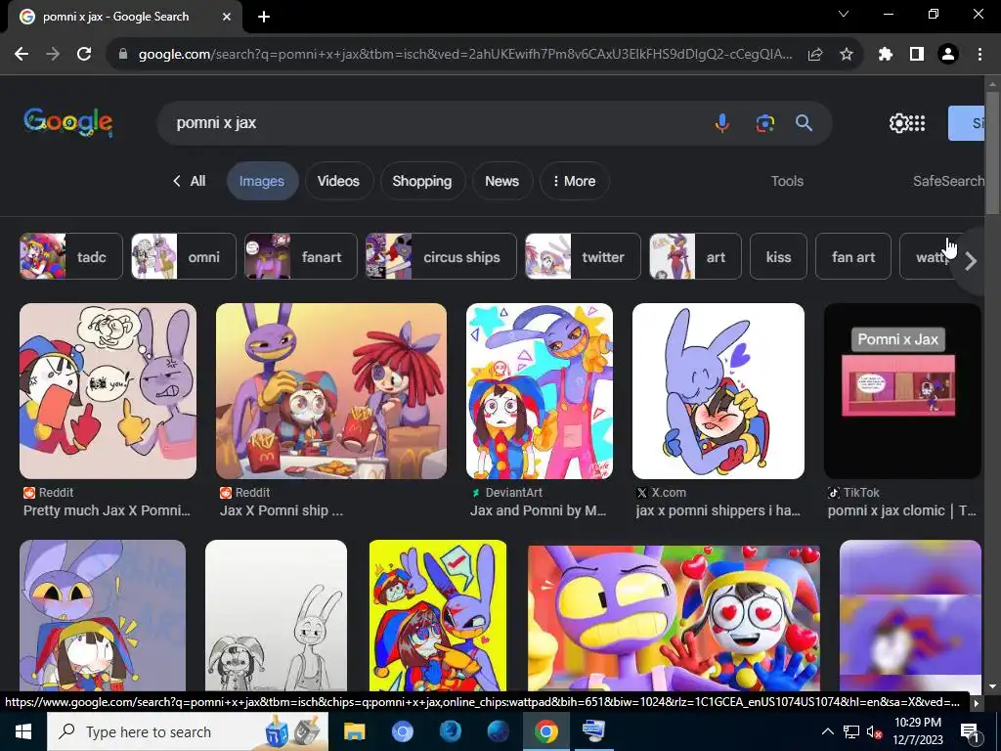Open TikTok 'Pomni x Jax' comic thumbnail
This screenshot has width=1001, height=751.
coord(902,391)
